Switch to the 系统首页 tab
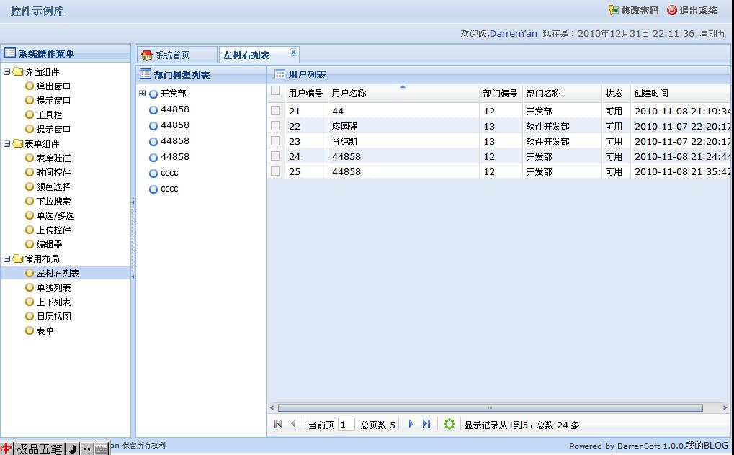 click(x=173, y=55)
